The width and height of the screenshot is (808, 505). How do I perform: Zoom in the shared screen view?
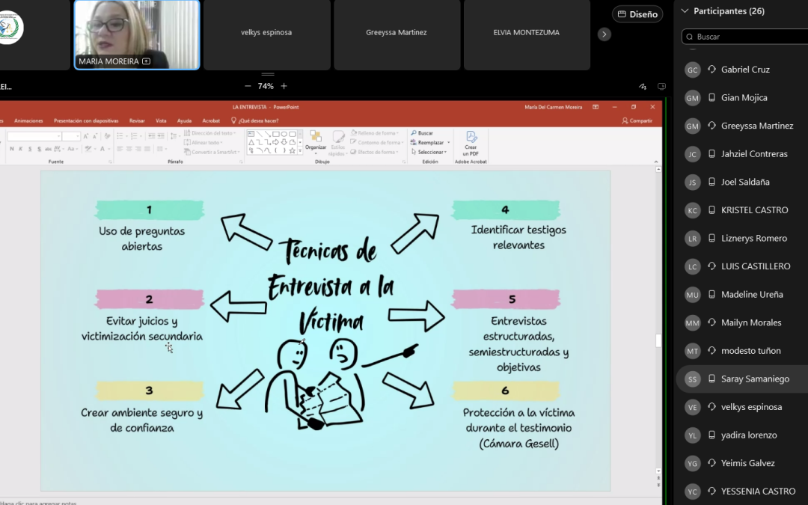pos(284,86)
